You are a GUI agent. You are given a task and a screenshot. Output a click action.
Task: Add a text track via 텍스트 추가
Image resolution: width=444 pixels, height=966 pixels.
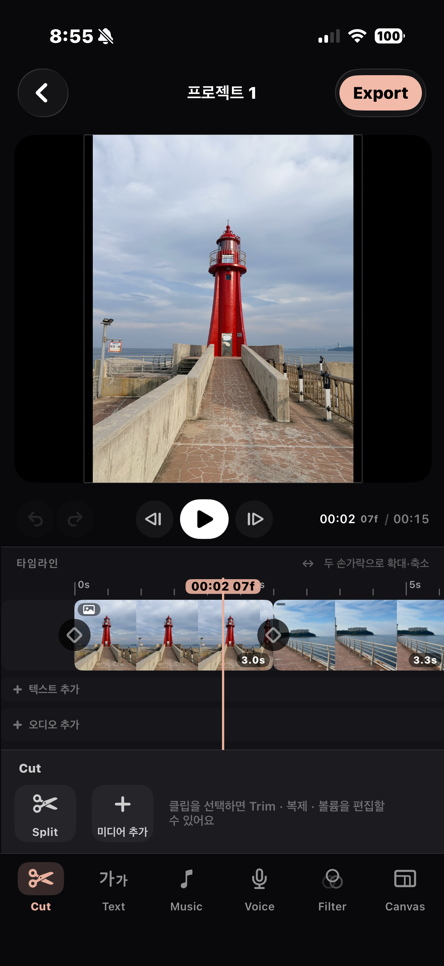point(46,689)
